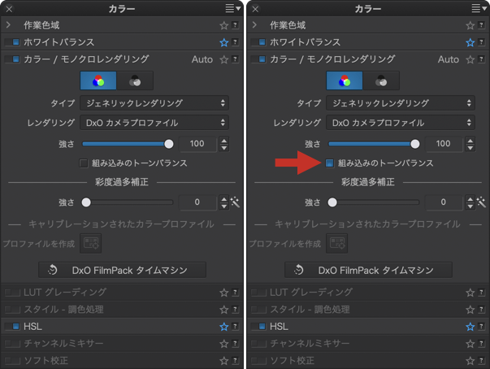This screenshot has width=490, height=369.
Task: Open LUT グレーディング help icon in right panel
Action: point(482,293)
